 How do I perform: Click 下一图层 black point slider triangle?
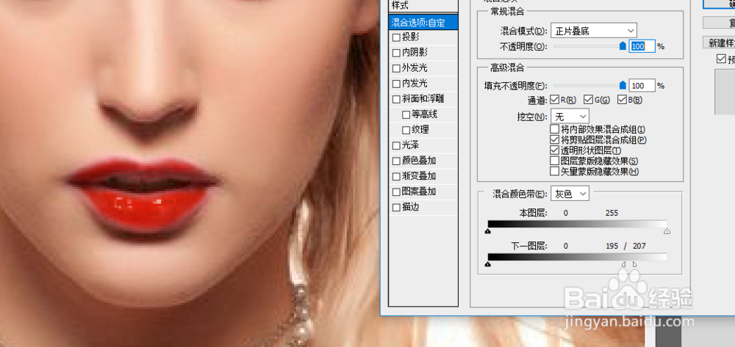pyautogui.click(x=488, y=264)
